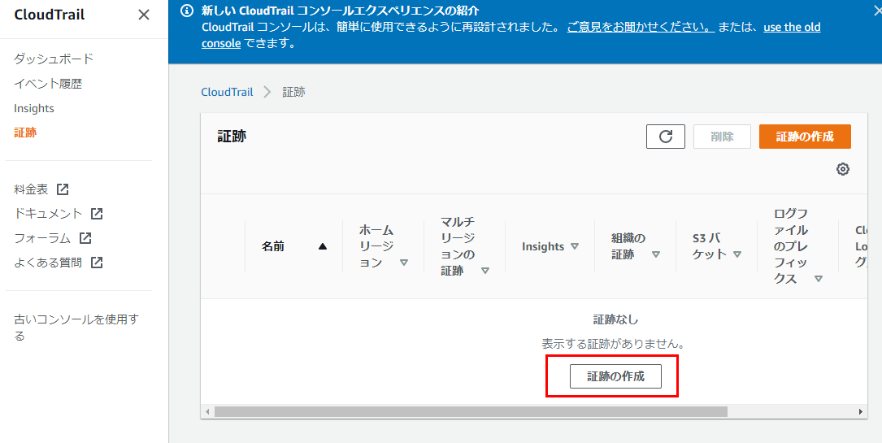Click horizontal scrollbar thumb of table
The height and width of the screenshot is (443, 882).
pyautogui.click(x=471, y=412)
